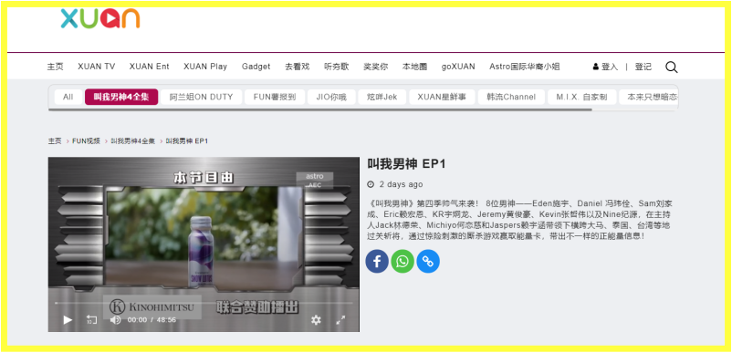
Task: Go to 主页 in breadcrumb
Action: (55, 140)
